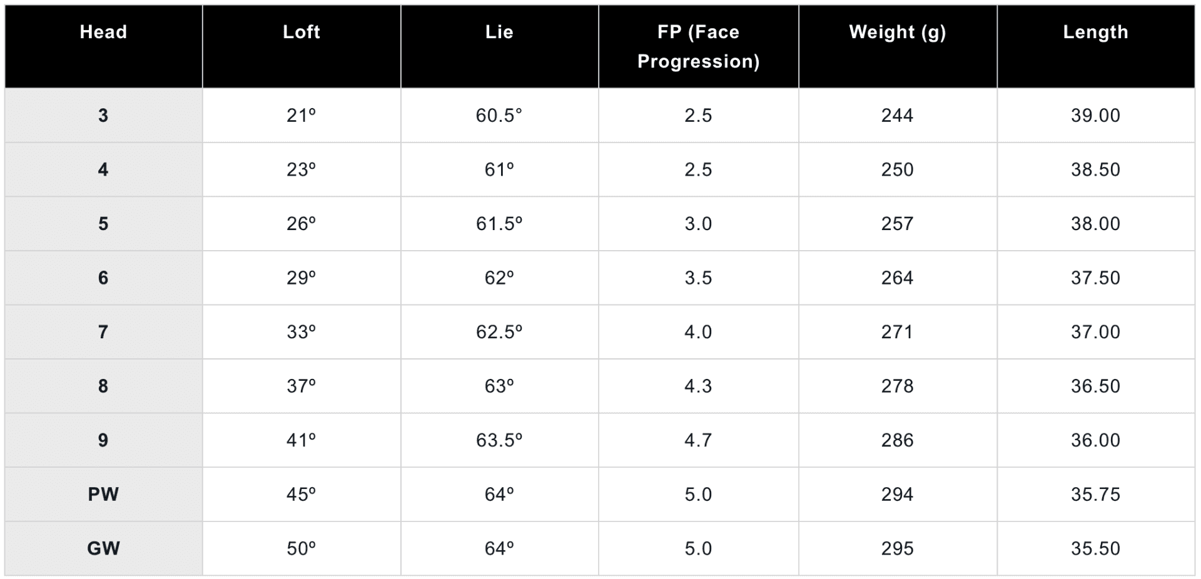Select the PW row label
The height and width of the screenshot is (579, 1201).
point(103,495)
